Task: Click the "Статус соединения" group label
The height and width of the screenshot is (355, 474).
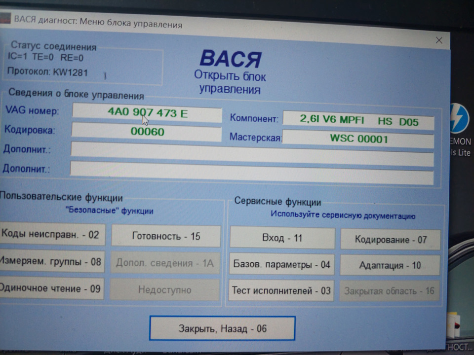Action: tap(54, 46)
